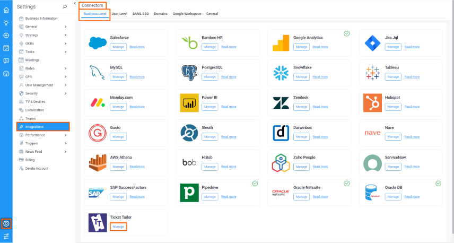Expand the News Feed settings section
This screenshot has width=454, height=243.
coord(66,152)
